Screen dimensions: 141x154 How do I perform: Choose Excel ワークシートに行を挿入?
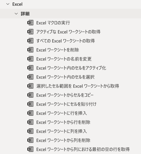[61, 113]
